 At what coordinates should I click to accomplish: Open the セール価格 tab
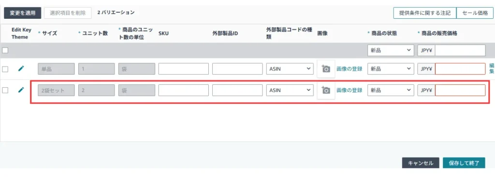(475, 13)
